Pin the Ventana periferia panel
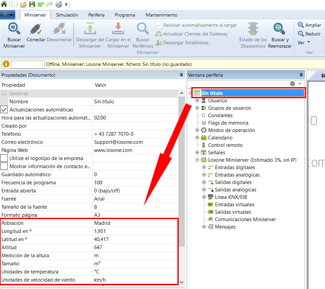Screen dimensions: 325x289 pyautogui.click(x=301, y=75)
